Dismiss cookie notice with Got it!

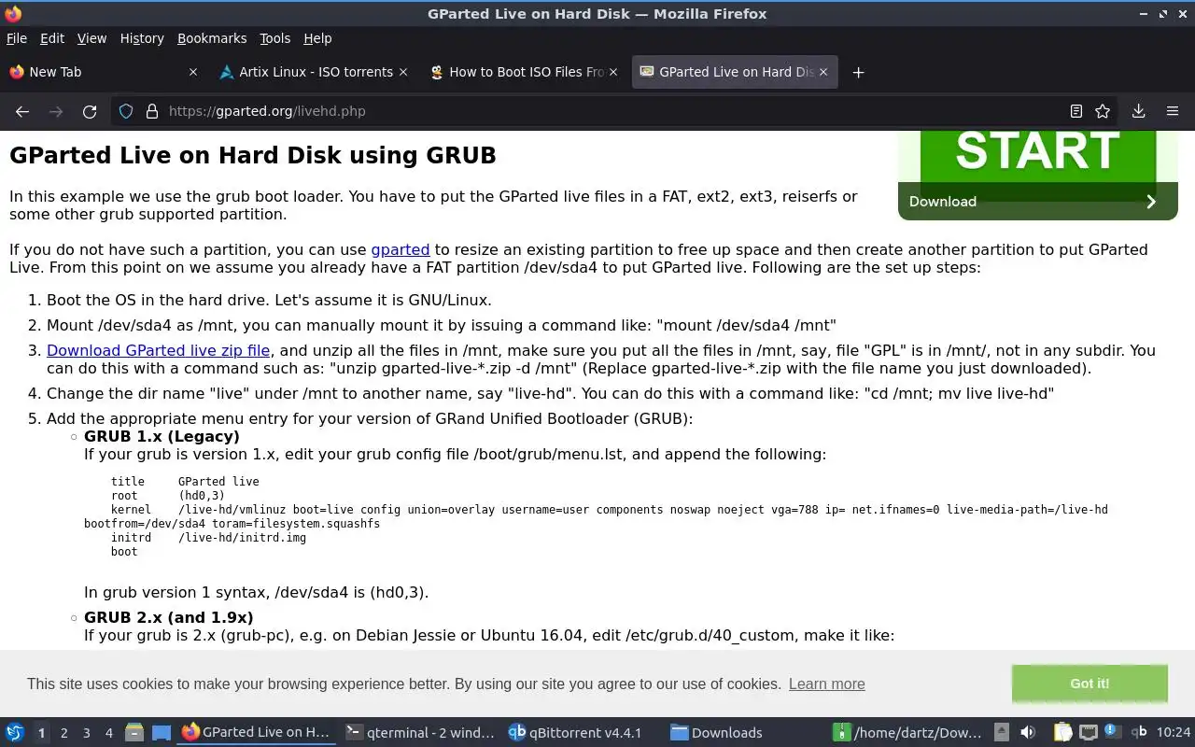click(x=1090, y=684)
